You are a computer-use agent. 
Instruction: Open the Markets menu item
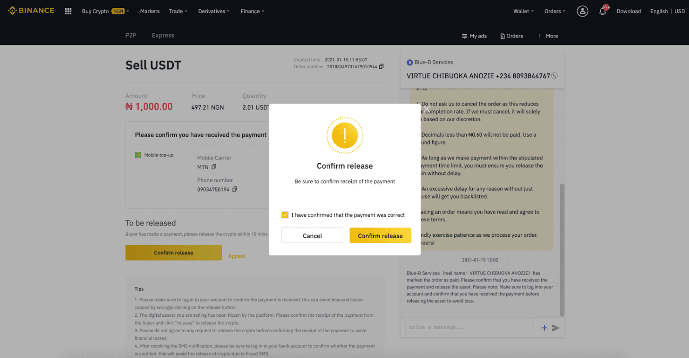150,11
